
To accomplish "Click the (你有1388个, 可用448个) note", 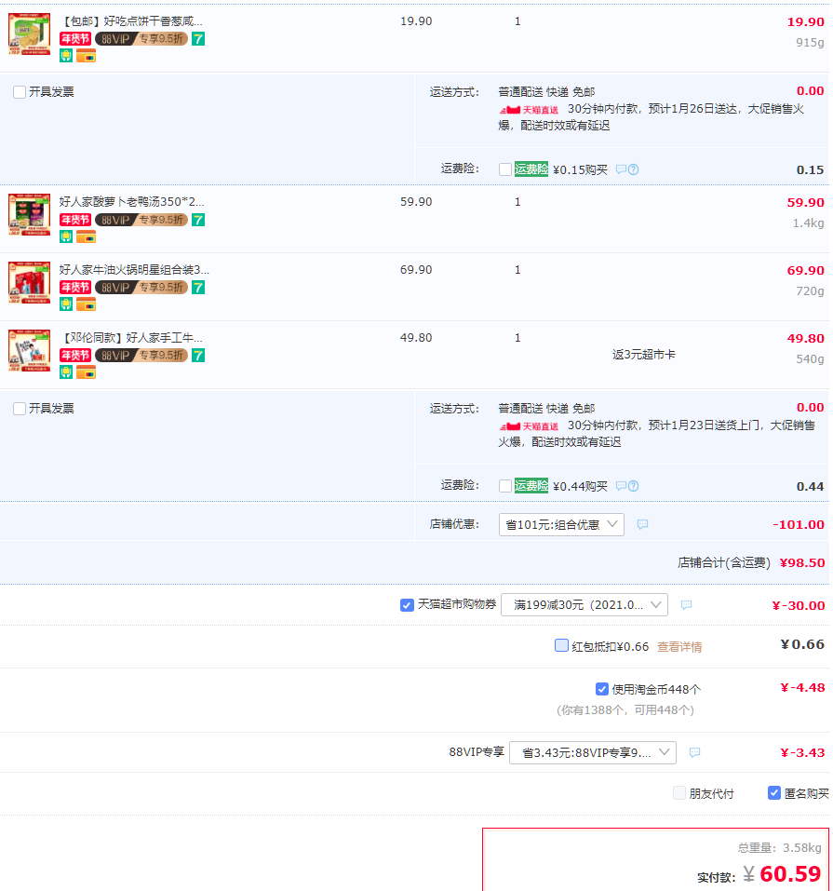I will click(625, 710).
